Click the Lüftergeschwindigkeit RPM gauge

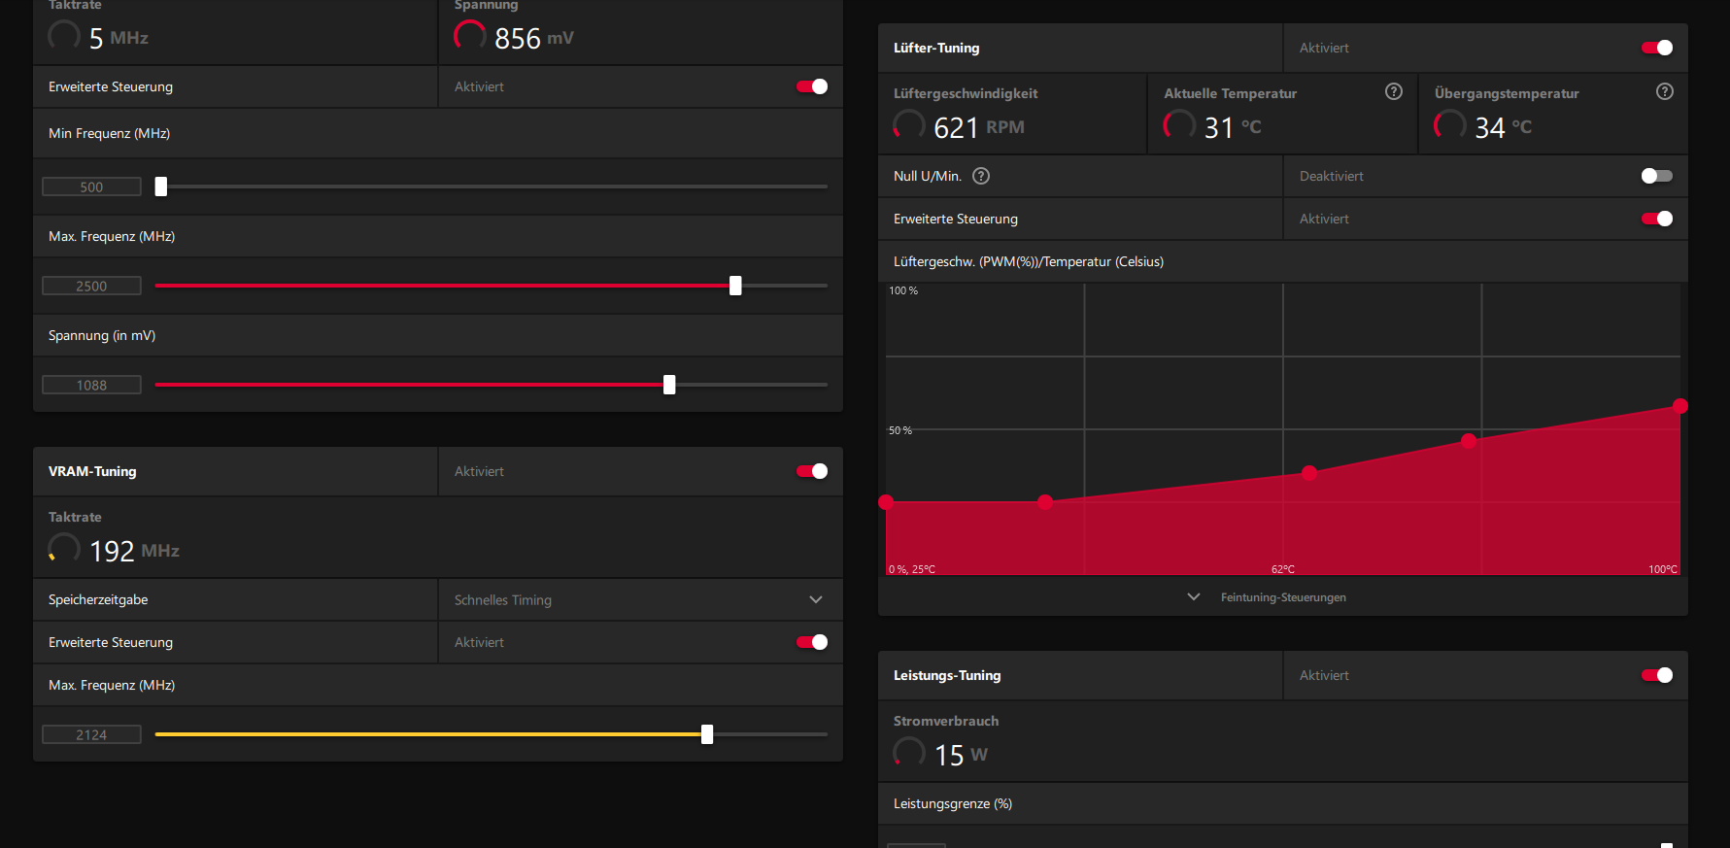909,125
